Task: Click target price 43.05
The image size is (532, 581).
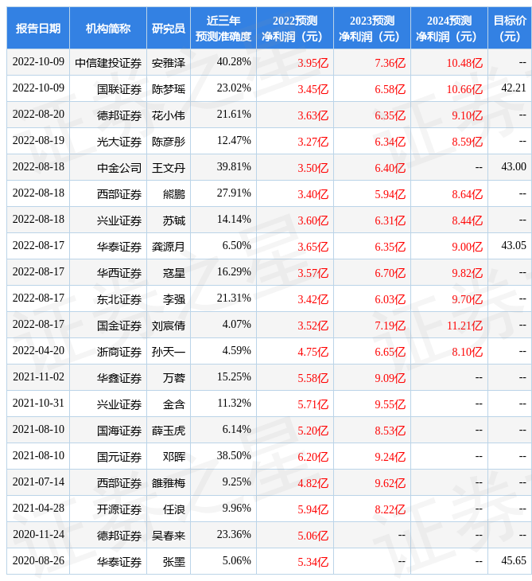Action: pyautogui.click(x=514, y=246)
